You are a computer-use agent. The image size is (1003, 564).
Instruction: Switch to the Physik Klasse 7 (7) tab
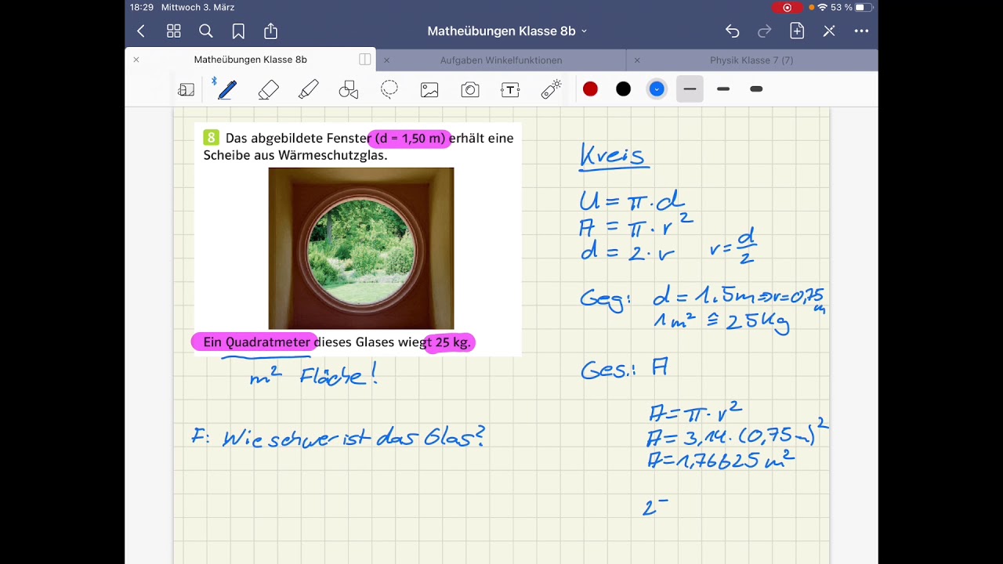point(751,60)
